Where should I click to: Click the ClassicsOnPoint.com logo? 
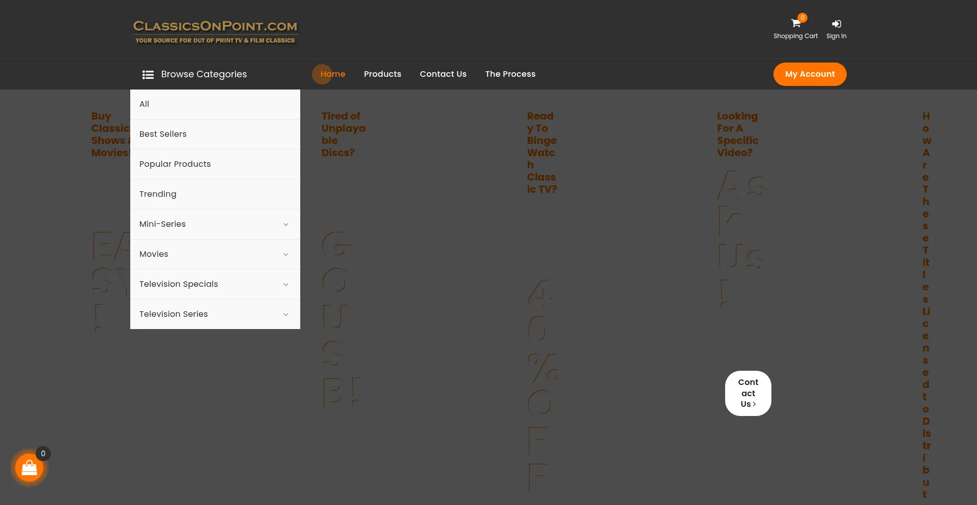[215, 32]
